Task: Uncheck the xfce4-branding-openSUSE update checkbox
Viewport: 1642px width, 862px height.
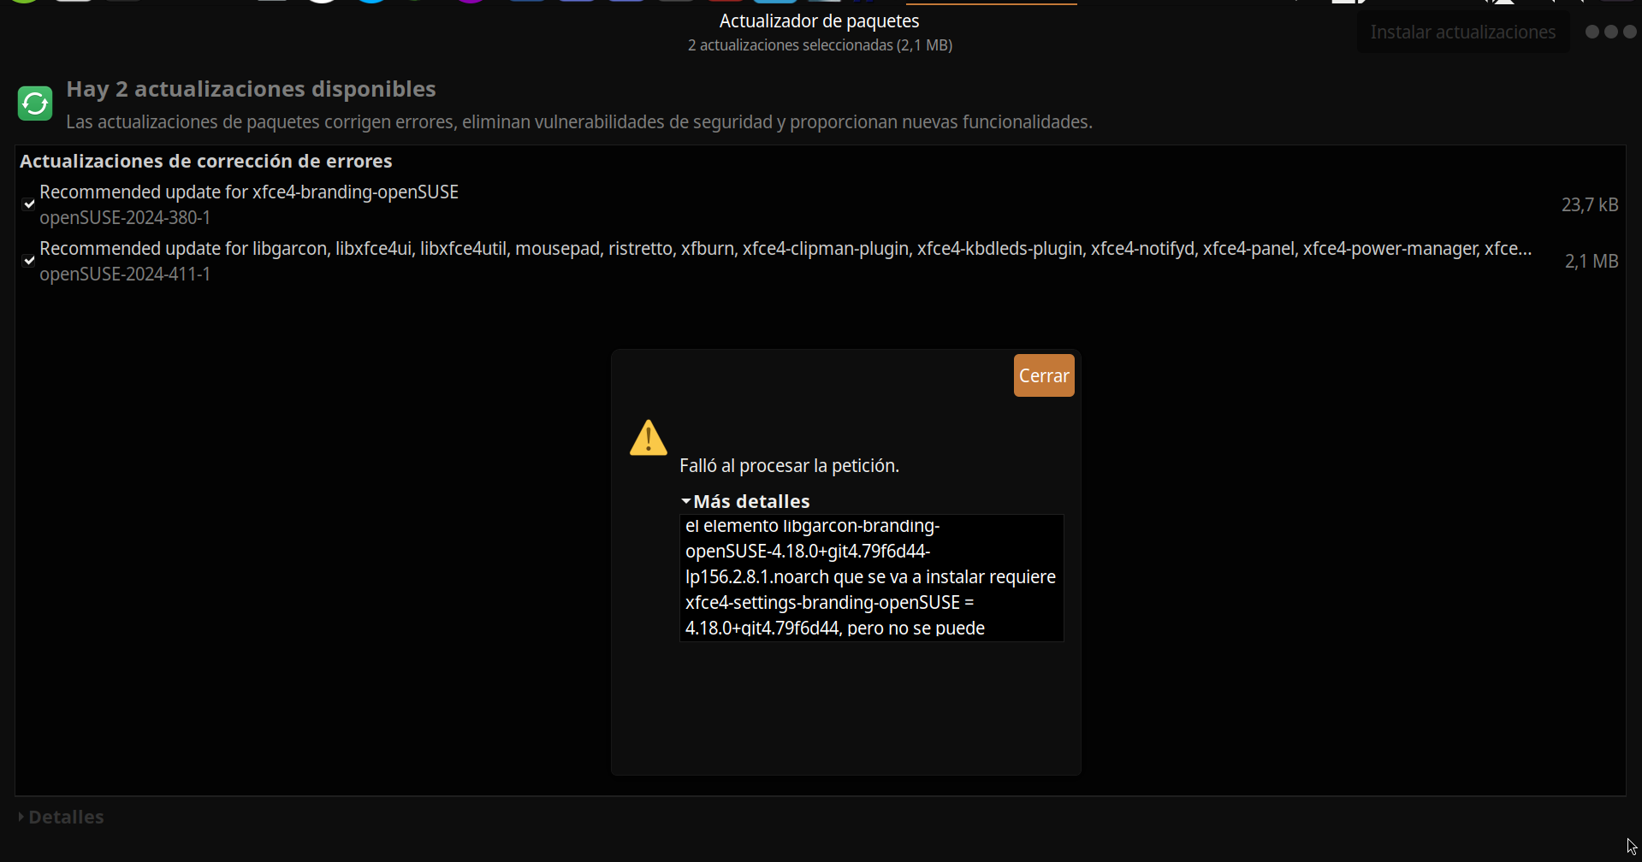Action: click(x=29, y=204)
